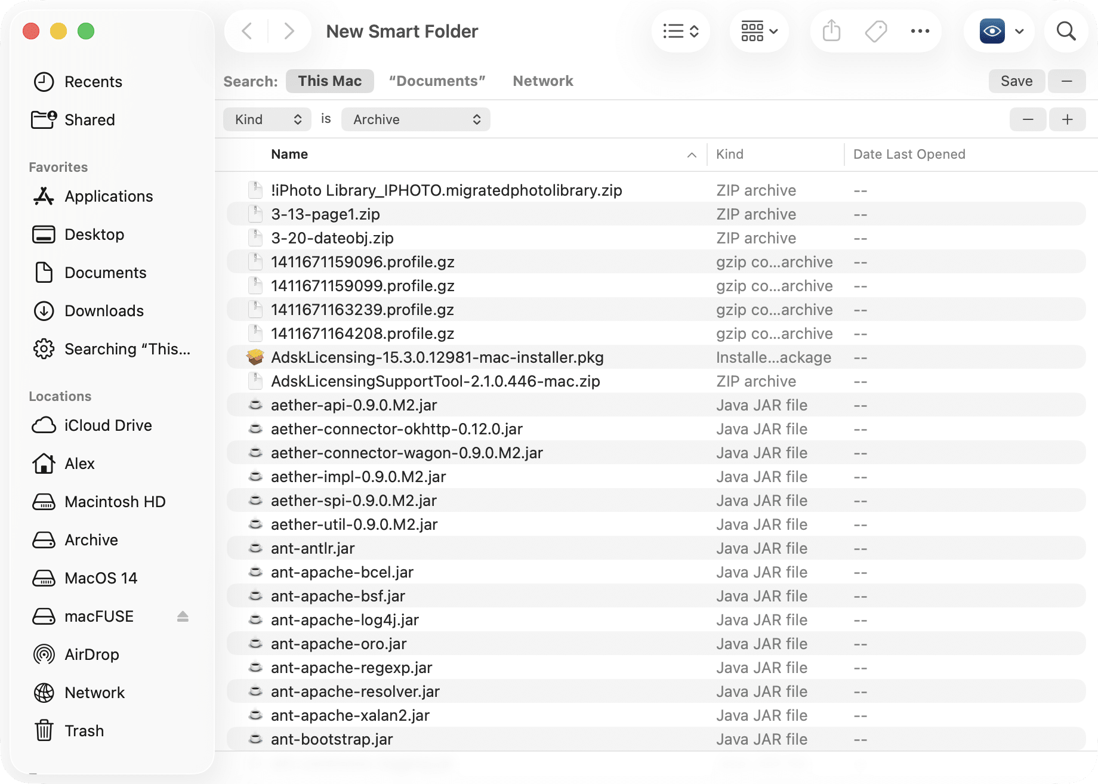Open the Kind criteria dropdown
Screen dimensions: 1098x784
click(267, 119)
